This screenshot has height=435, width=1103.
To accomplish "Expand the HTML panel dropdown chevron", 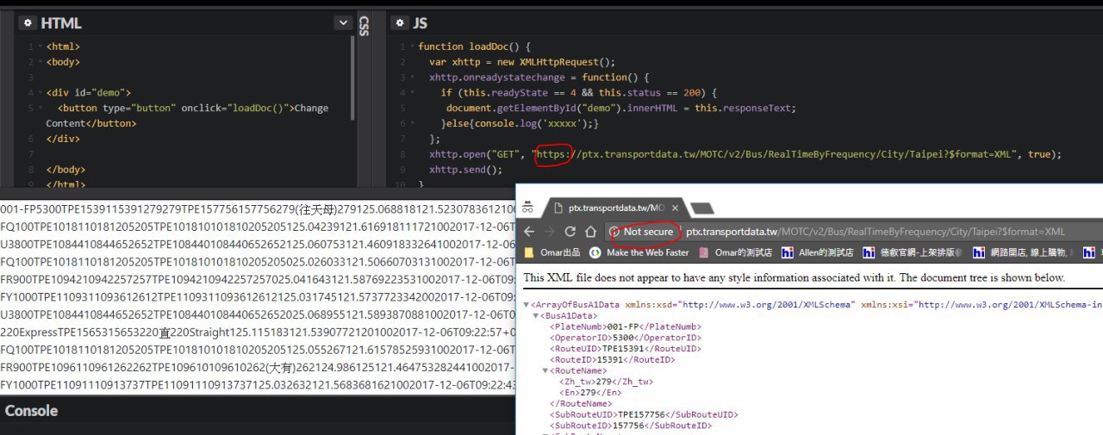I will pyautogui.click(x=343, y=23).
